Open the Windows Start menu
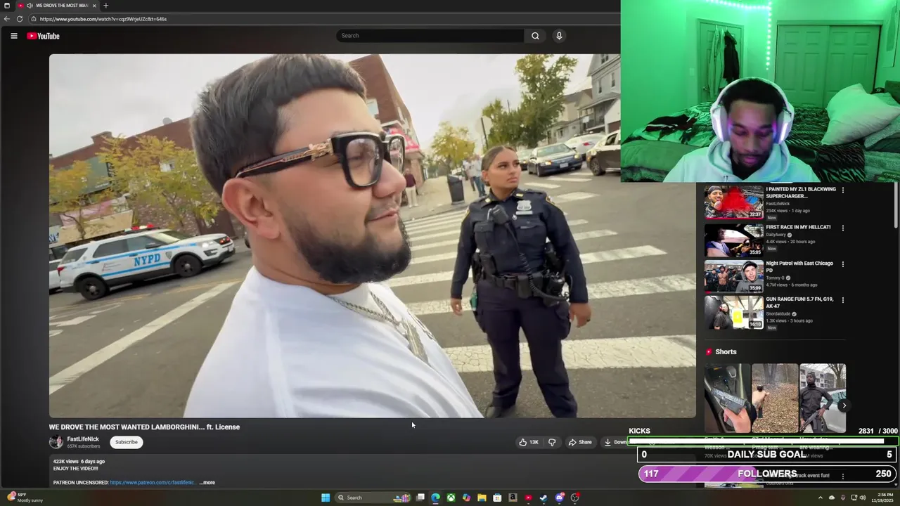This screenshot has height=506, width=900. (x=326, y=498)
